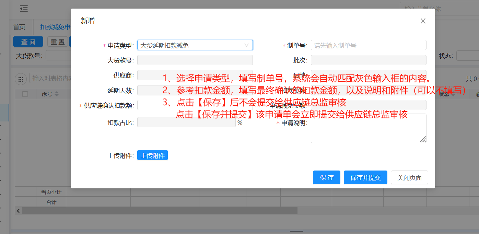Click the sort arrows beside 序号 column

coord(57,94)
